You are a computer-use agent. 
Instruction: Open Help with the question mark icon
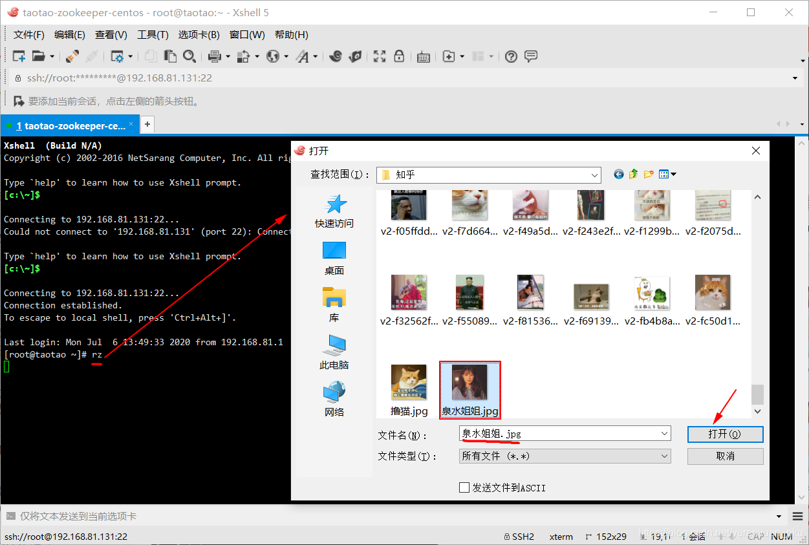[x=511, y=56]
